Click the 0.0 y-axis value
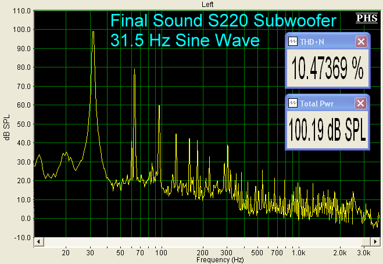This screenshot has height=264, width=383. coord(26,219)
